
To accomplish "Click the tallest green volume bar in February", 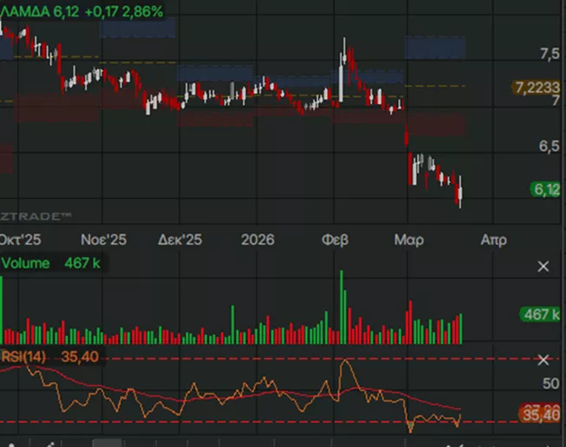I will click(x=342, y=308).
